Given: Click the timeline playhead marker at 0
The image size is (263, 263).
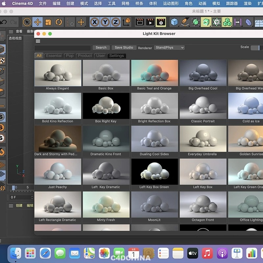Looking at the screenshot, I should (13, 188).
